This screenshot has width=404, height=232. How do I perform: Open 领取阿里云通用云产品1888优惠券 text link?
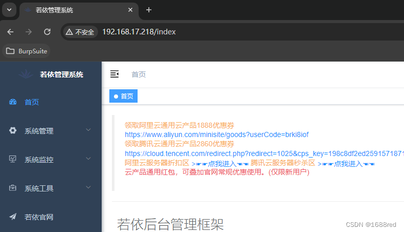179,125
